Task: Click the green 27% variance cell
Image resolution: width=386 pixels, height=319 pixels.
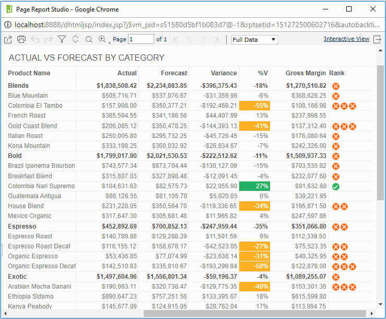Action: 254,186
